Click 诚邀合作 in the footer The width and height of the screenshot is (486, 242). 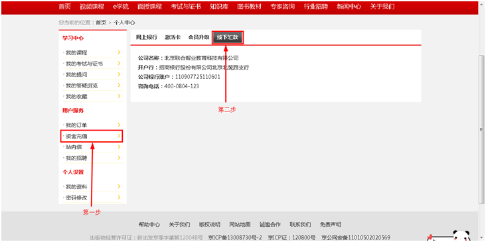click(x=270, y=224)
